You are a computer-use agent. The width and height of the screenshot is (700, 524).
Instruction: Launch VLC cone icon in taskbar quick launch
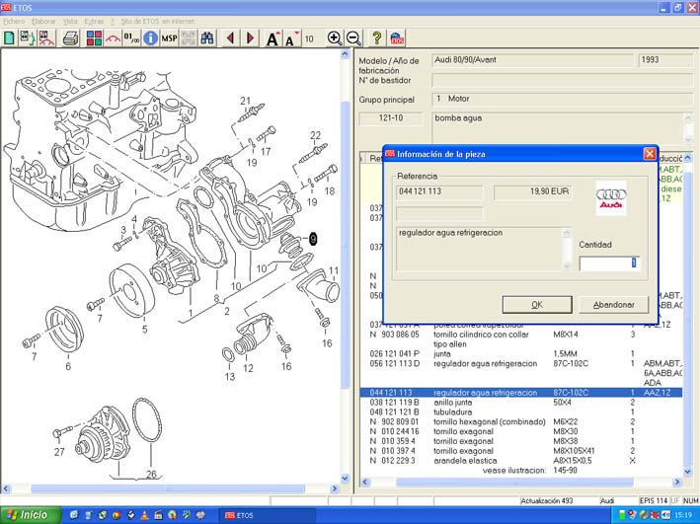144,515
